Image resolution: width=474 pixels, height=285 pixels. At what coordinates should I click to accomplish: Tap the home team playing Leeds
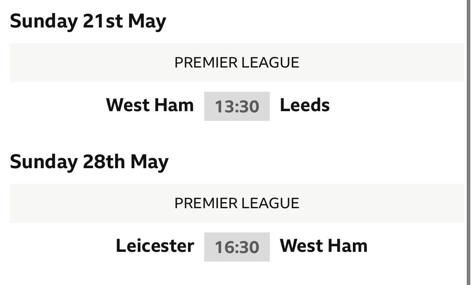(150, 106)
